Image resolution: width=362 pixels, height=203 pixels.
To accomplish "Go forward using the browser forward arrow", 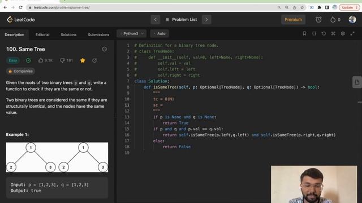I will 13,7.
